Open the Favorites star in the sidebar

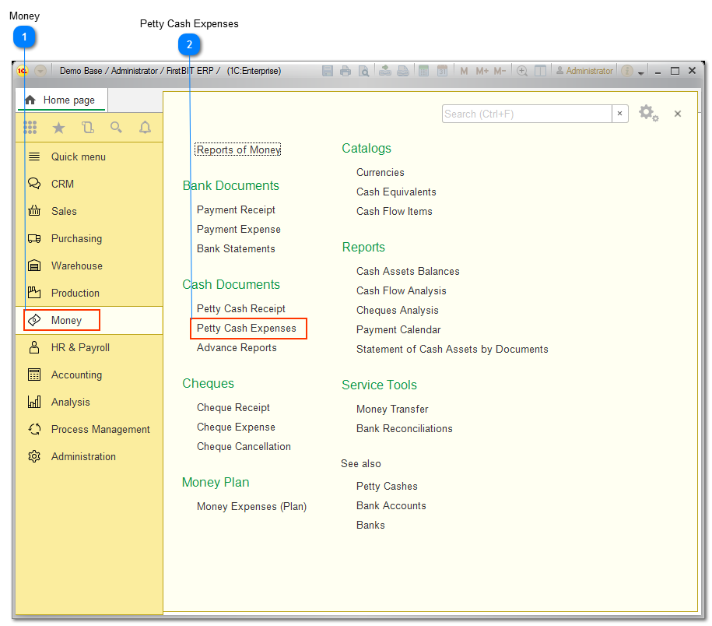[58, 128]
